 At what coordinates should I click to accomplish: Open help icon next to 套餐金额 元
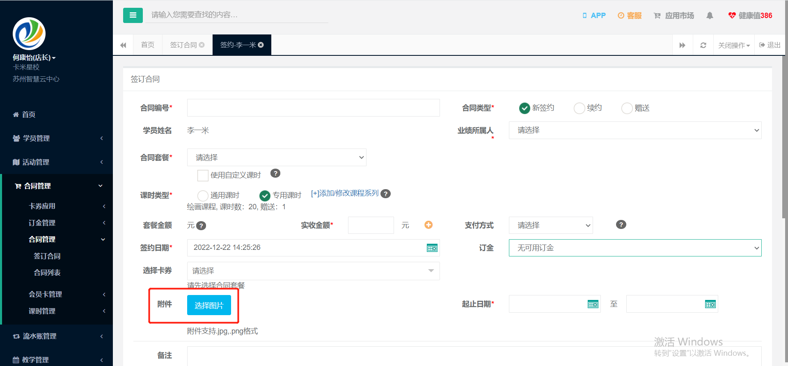201,226
